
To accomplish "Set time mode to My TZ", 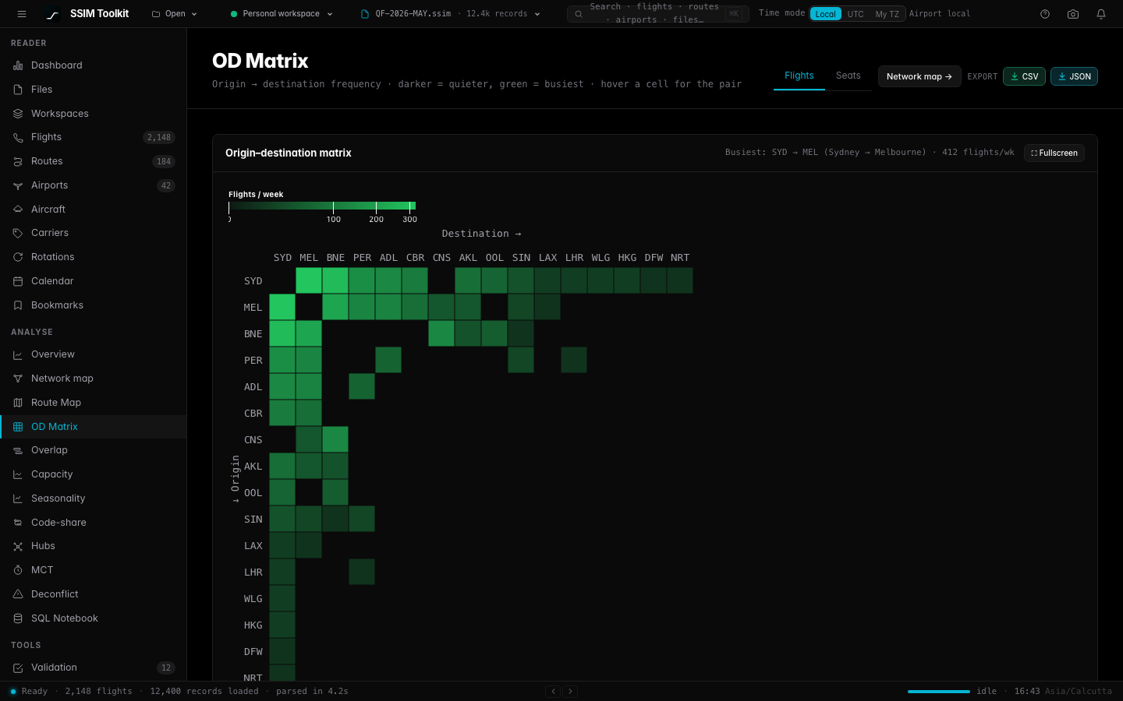I will [887, 14].
